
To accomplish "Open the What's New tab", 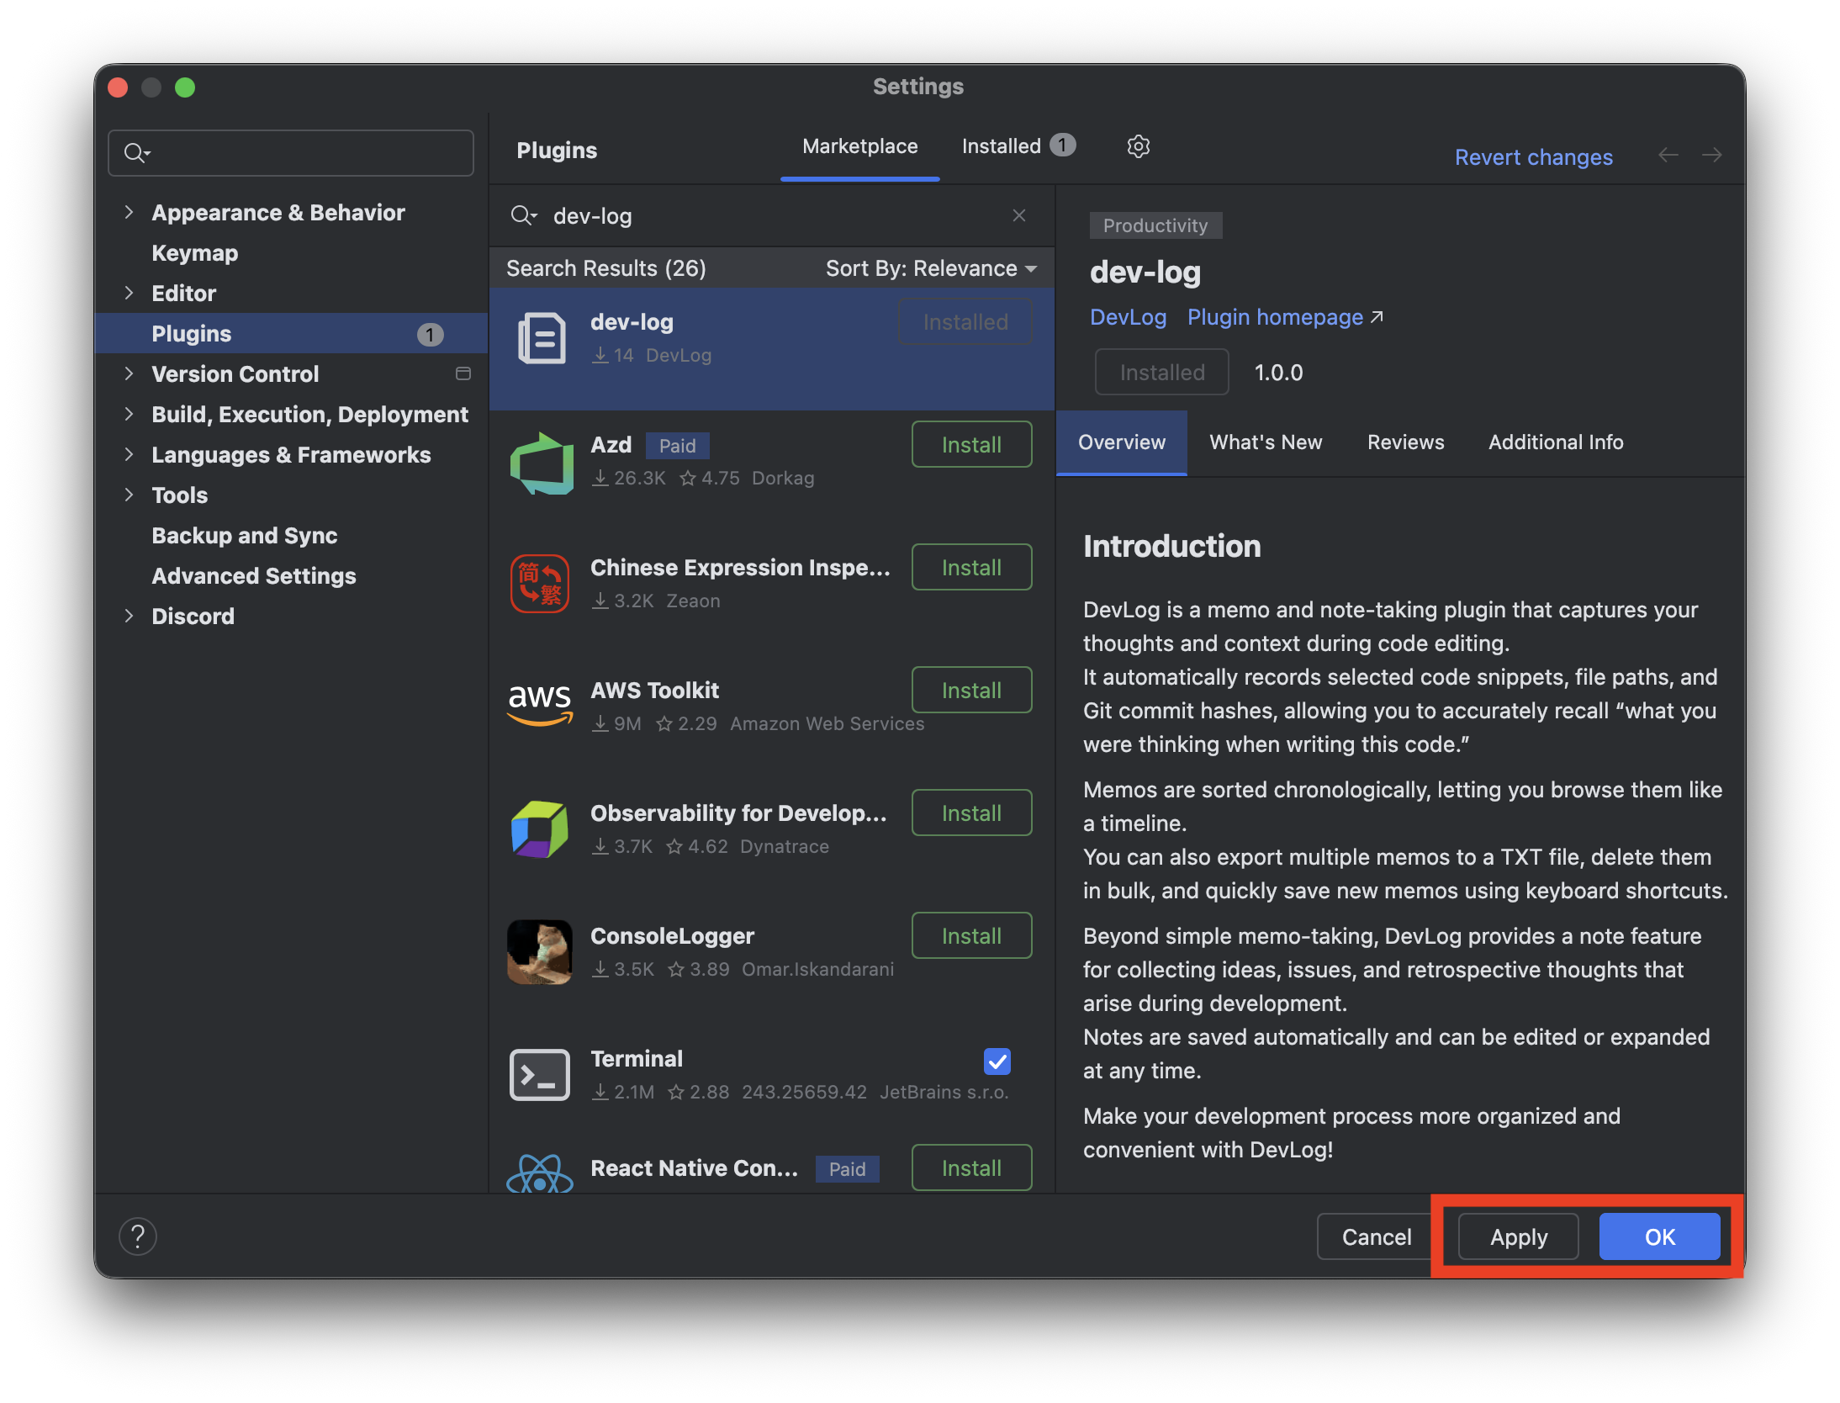I will (1265, 442).
